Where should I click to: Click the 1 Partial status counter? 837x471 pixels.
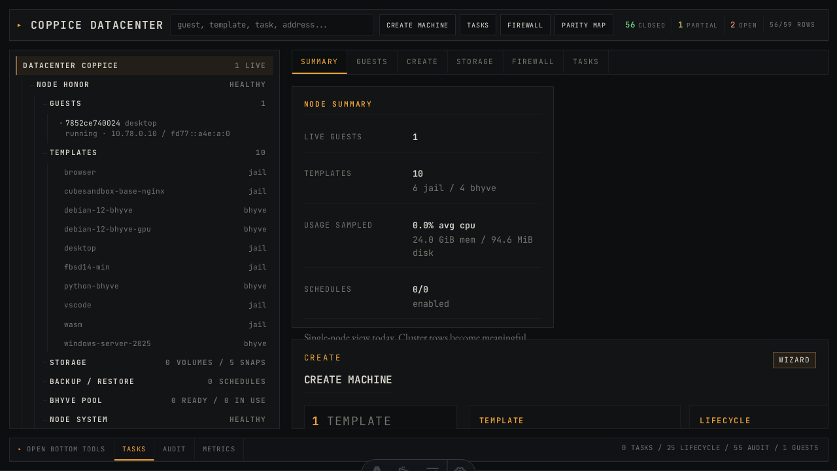click(697, 25)
